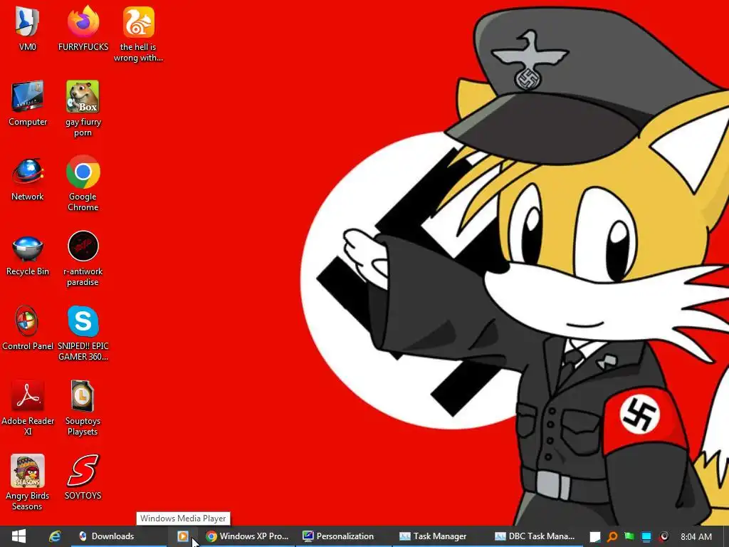This screenshot has height=547, width=729.
Task: Open Control Panel from the desktop
Action: click(28, 328)
